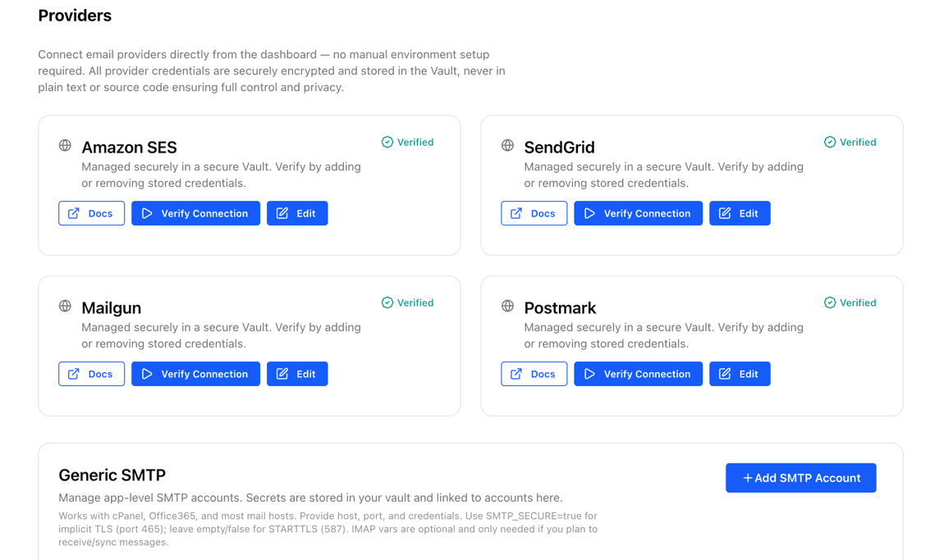939x560 pixels.
Task: Verify the Mailgun connection
Action: coord(195,374)
